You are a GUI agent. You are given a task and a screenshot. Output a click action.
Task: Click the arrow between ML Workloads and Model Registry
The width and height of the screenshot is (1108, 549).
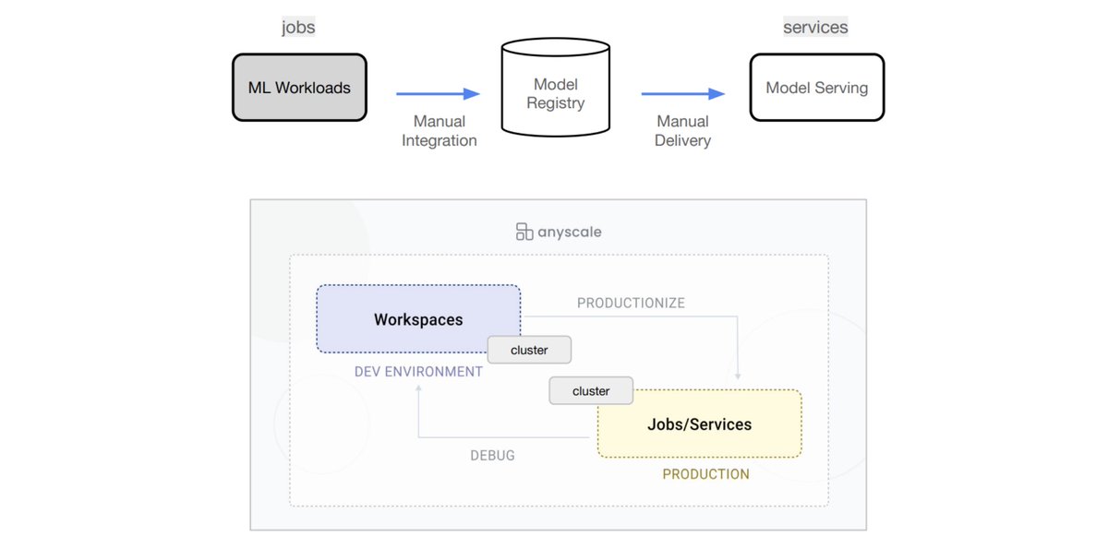437,92
